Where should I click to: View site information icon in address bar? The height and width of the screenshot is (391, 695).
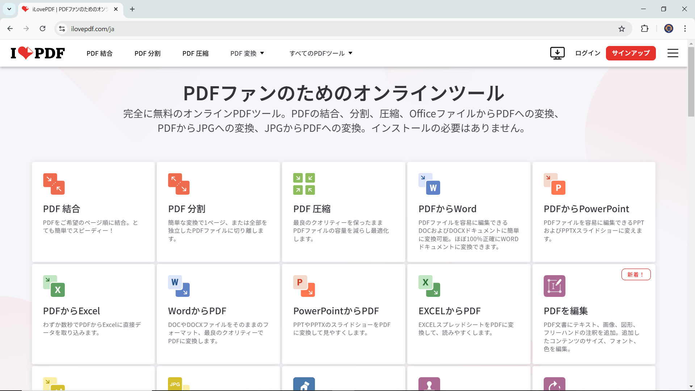point(62,29)
